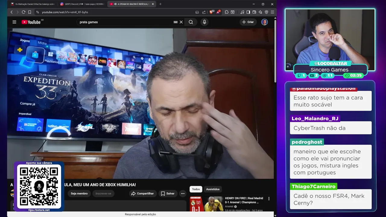
Task: Click the tipa.rbstore.net text
Action: [39, 210]
